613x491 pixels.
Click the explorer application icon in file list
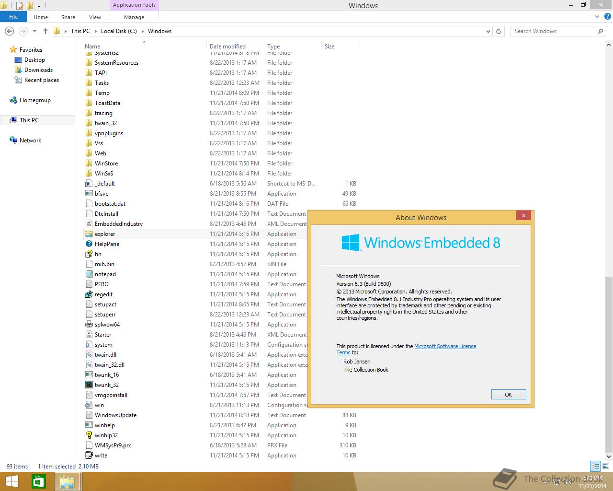[x=89, y=234]
